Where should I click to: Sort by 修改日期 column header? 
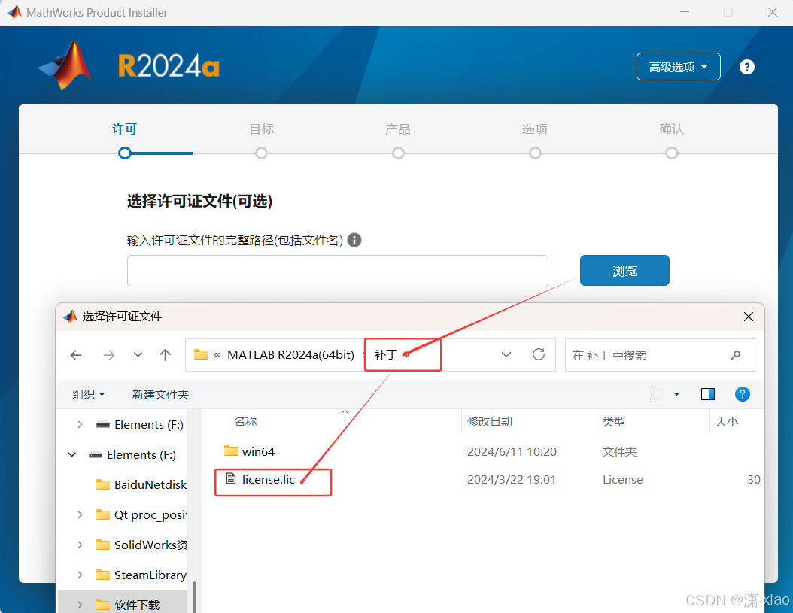click(x=490, y=422)
